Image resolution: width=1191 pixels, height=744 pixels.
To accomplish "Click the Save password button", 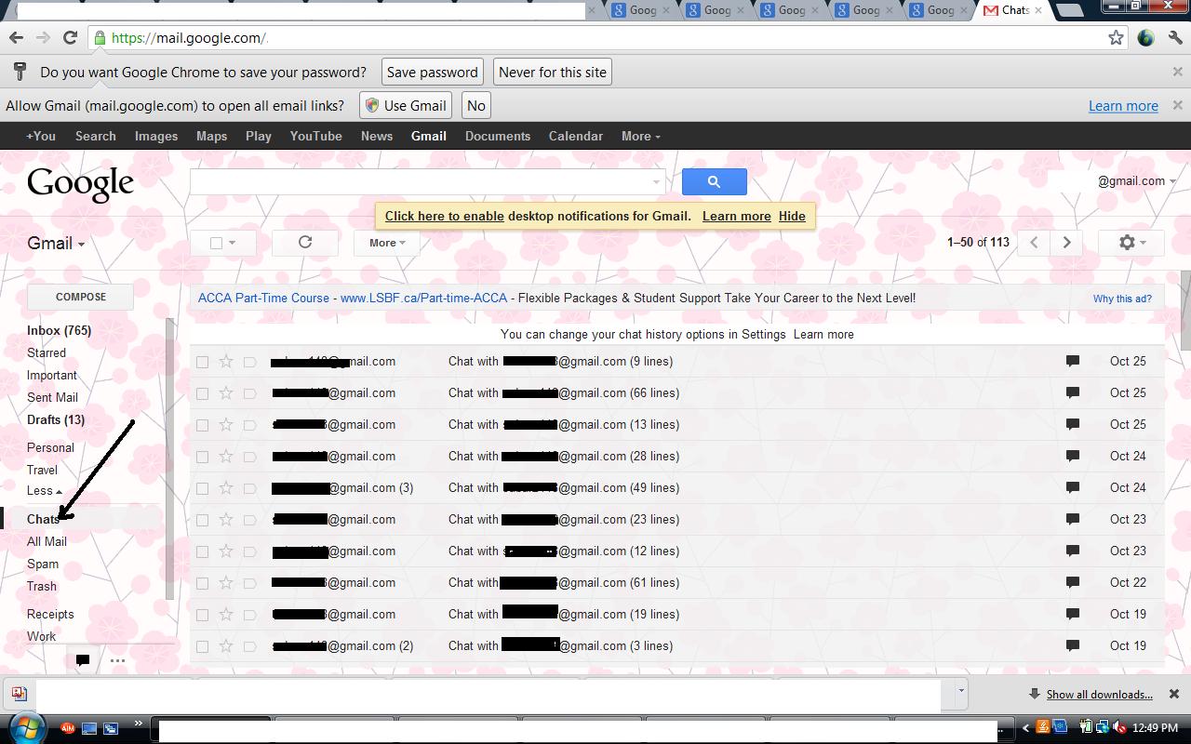I will click(431, 72).
